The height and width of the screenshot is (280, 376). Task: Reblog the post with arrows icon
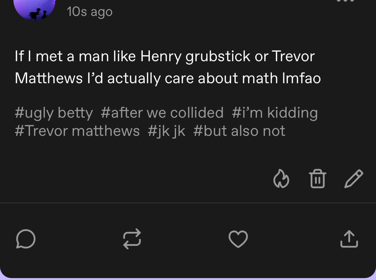click(x=132, y=239)
